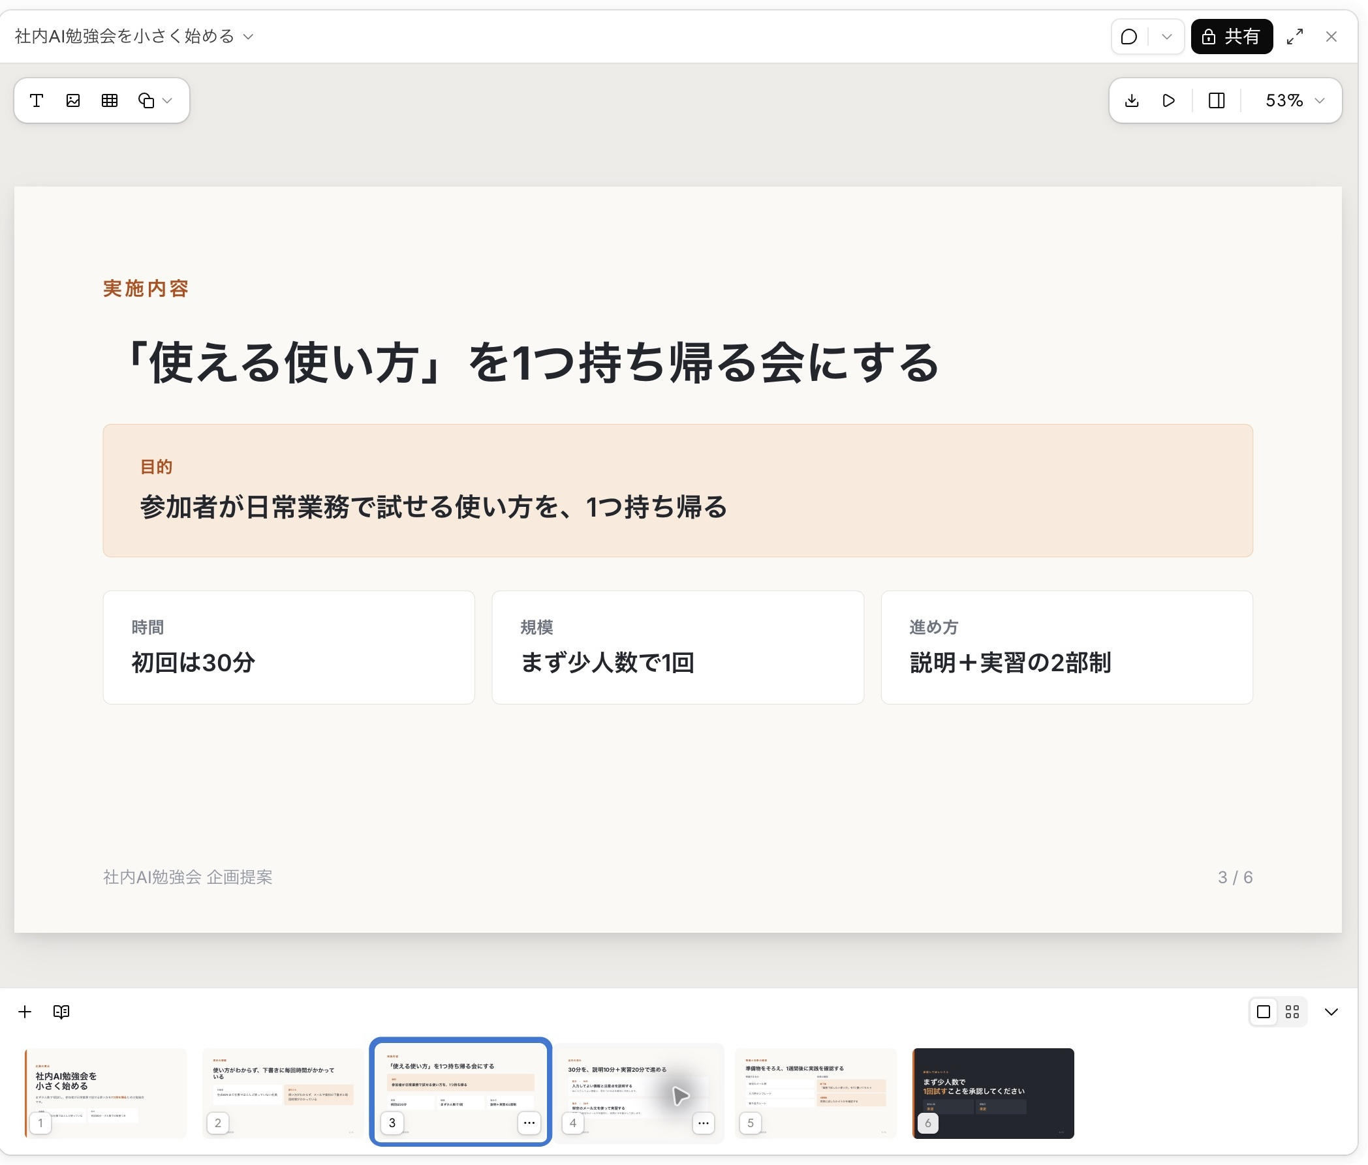Select dark slide 6 thumbnail
This screenshot has width=1368, height=1165.
(x=993, y=1093)
